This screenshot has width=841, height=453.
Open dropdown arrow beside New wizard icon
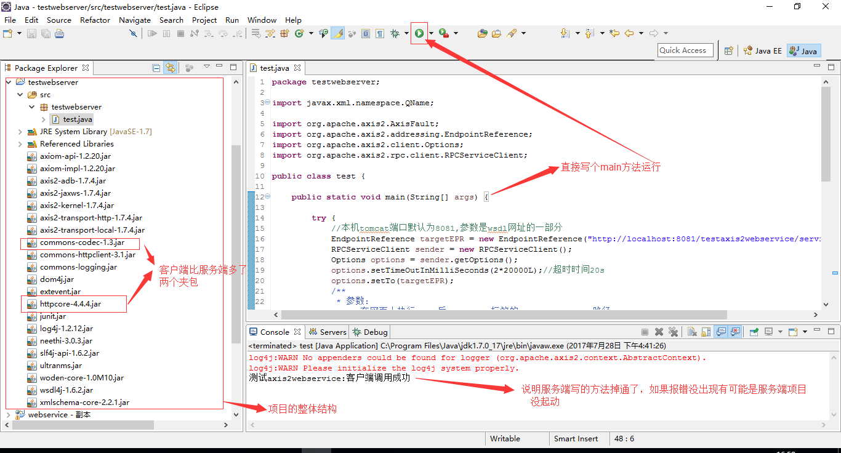[20, 33]
